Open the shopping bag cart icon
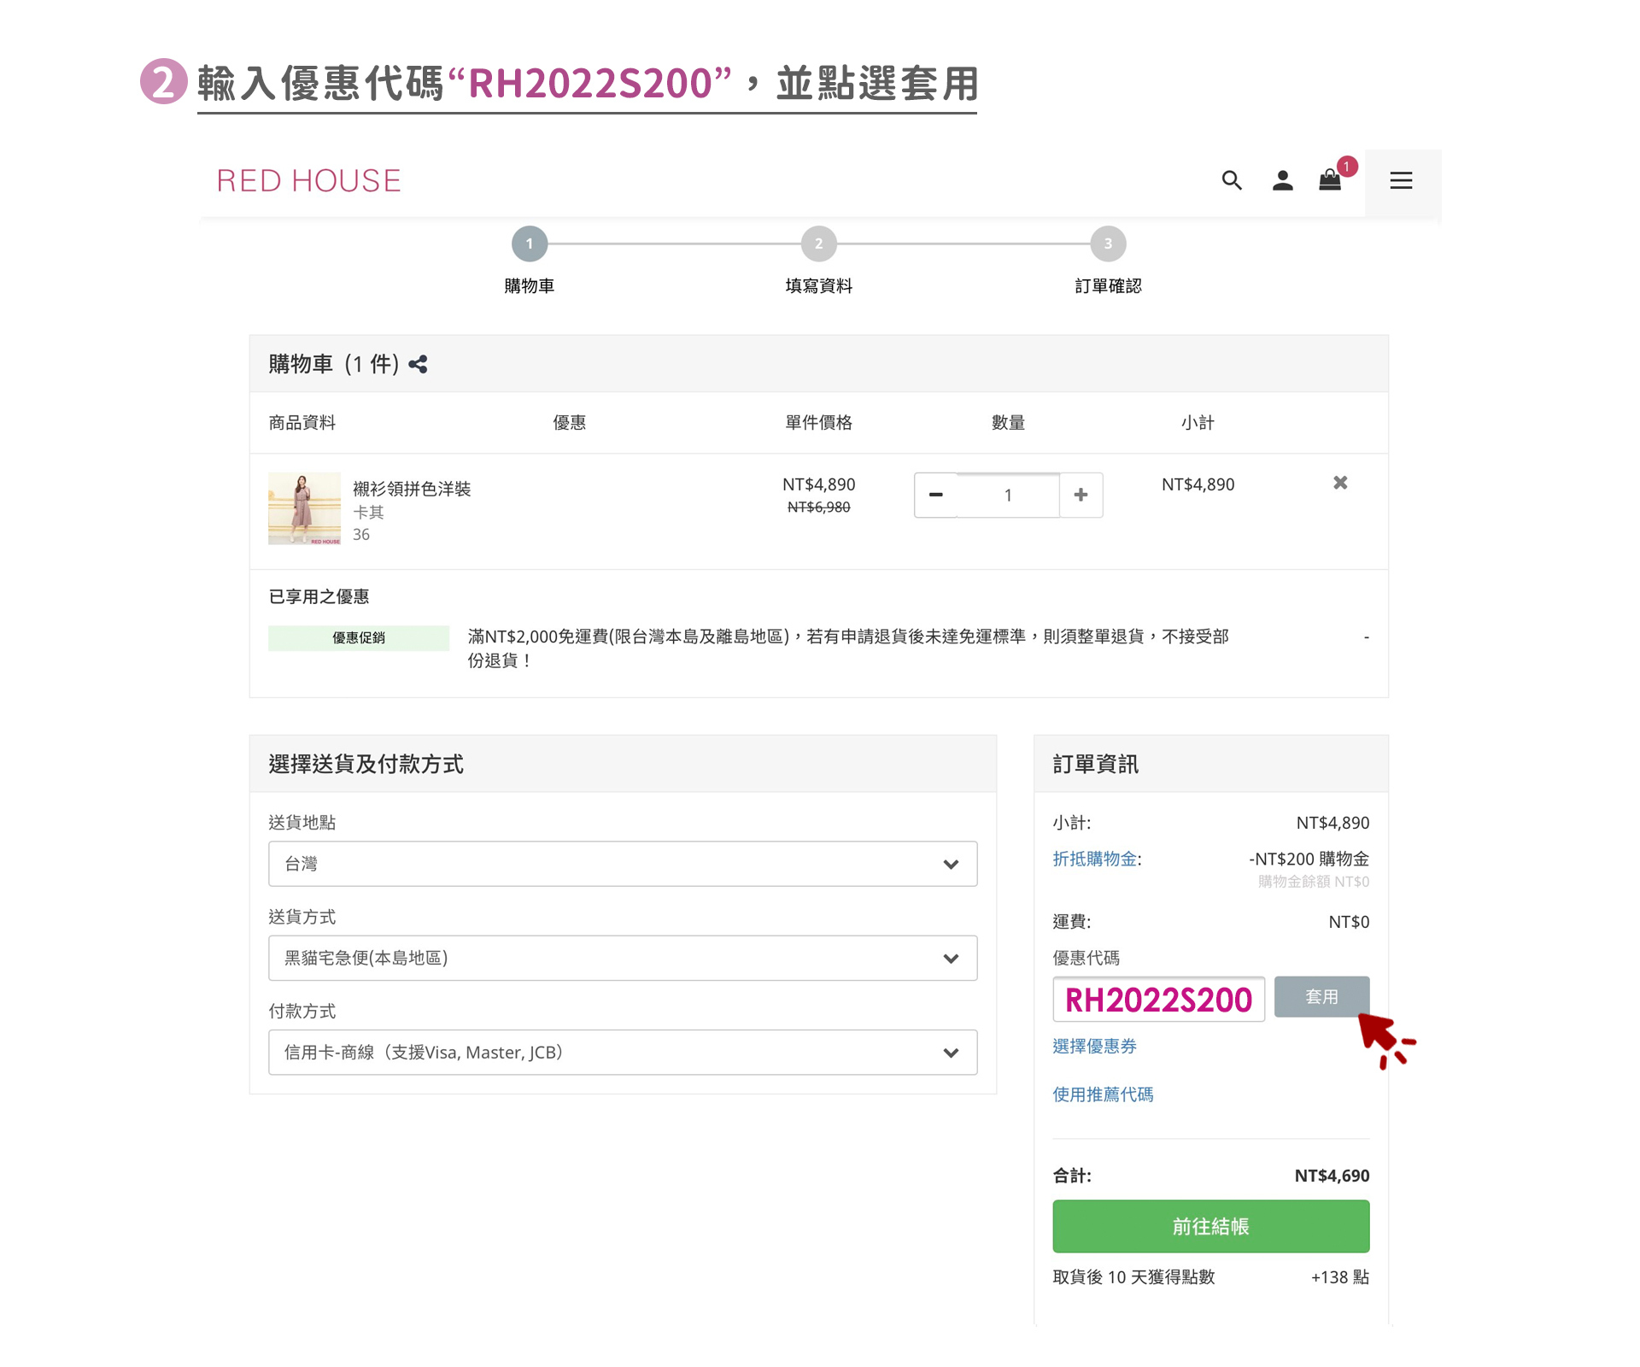 (x=1330, y=180)
